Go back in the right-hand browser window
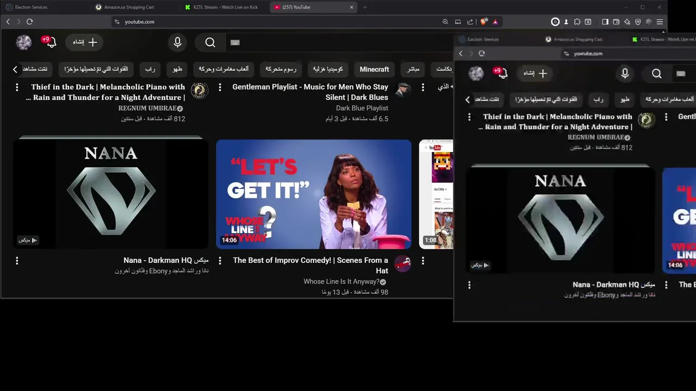 tap(461, 53)
